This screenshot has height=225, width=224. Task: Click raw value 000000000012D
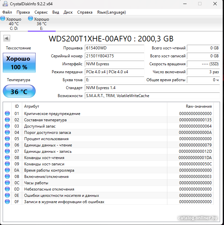tap(195, 151)
